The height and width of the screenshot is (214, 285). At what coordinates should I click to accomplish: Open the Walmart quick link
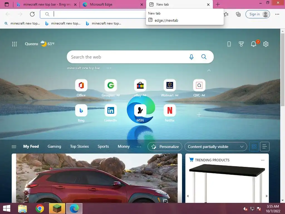[x=169, y=88]
